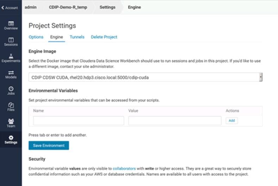Click the Actions column header

pyautogui.click(x=232, y=111)
